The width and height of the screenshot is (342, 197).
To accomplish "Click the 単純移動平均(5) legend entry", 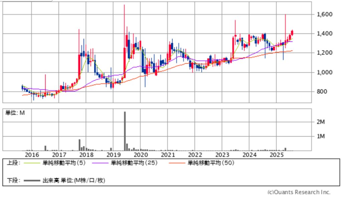I will coord(64,163).
